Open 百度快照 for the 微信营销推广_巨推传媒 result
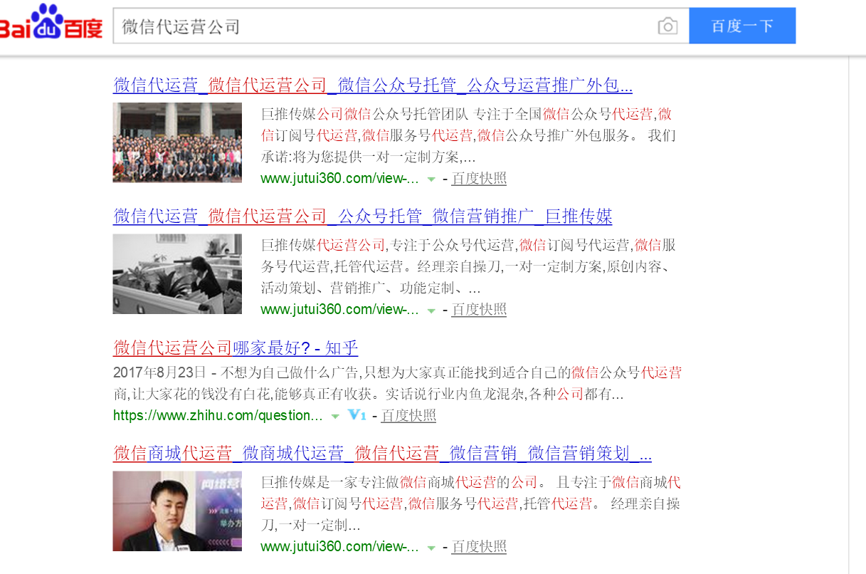866x574 pixels. tap(479, 309)
